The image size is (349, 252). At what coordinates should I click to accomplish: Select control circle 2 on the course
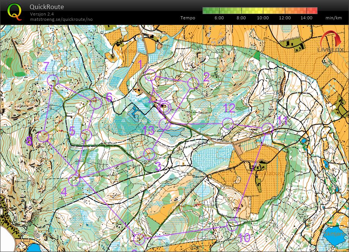click(x=193, y=83)
